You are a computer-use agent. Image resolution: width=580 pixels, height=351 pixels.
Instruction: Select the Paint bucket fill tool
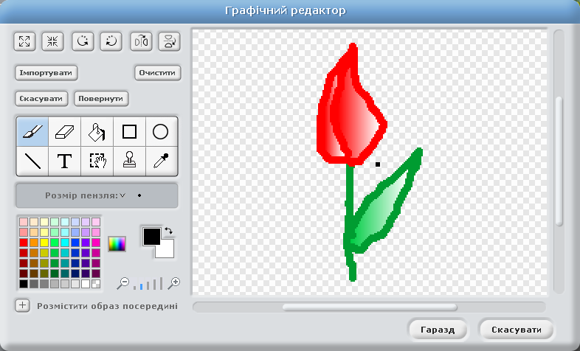pyautogui.click(x=97, y=131)
